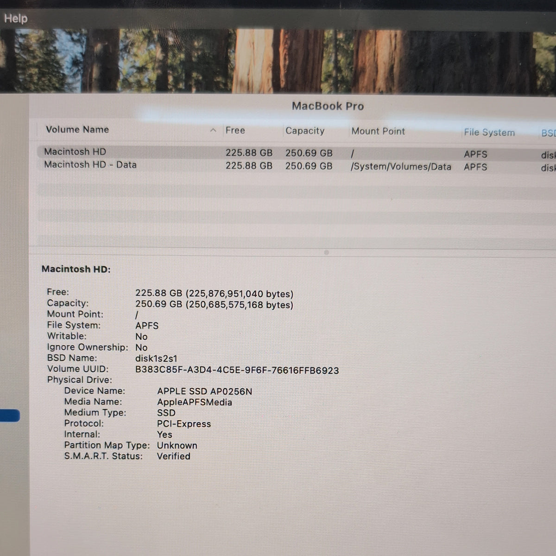This screenshot has height=556, width=556.
Task: Click the Volume UUID value text
Action: point(237,370)
